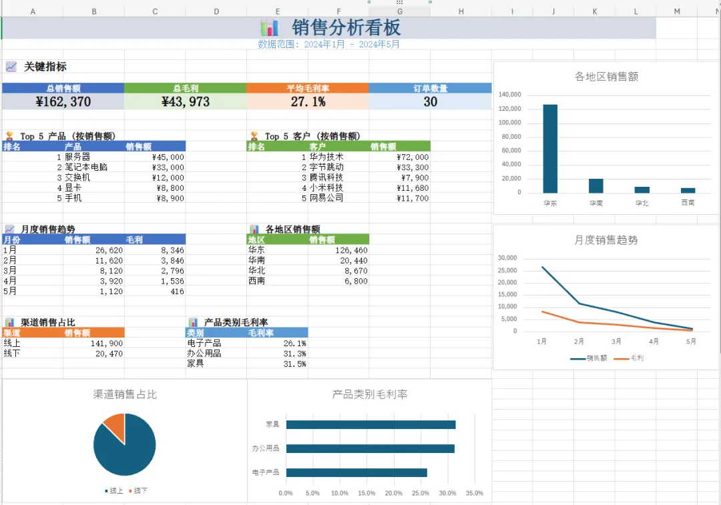Click the 华东 bar in regional sales chart
This screenshot has width=721, height=505.
pyautogui.click(x=550, y=148)
